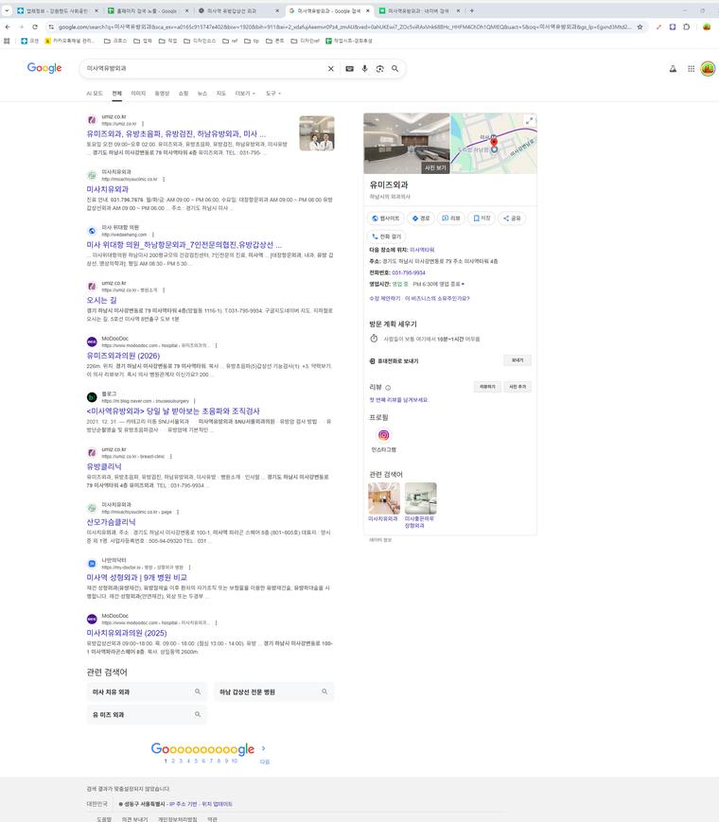Viewport: 719px width, 822px height.
Task: Switch to the 지도 maps tab
Action: pyautogui.click(x=221, y=94)
